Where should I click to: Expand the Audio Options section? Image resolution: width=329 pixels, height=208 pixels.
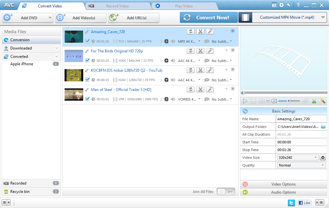click(283, 192)
